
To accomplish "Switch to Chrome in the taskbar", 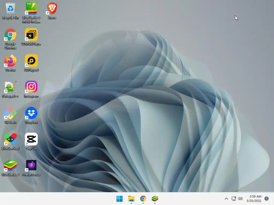I will pos(143,199).
